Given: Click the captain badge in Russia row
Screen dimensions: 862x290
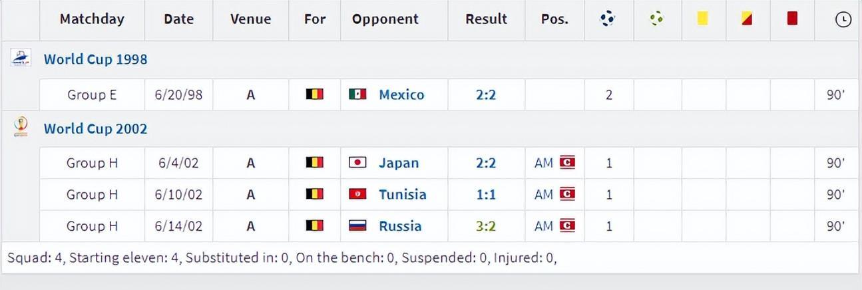Looking at the screenshot, I should click(567, 225).
